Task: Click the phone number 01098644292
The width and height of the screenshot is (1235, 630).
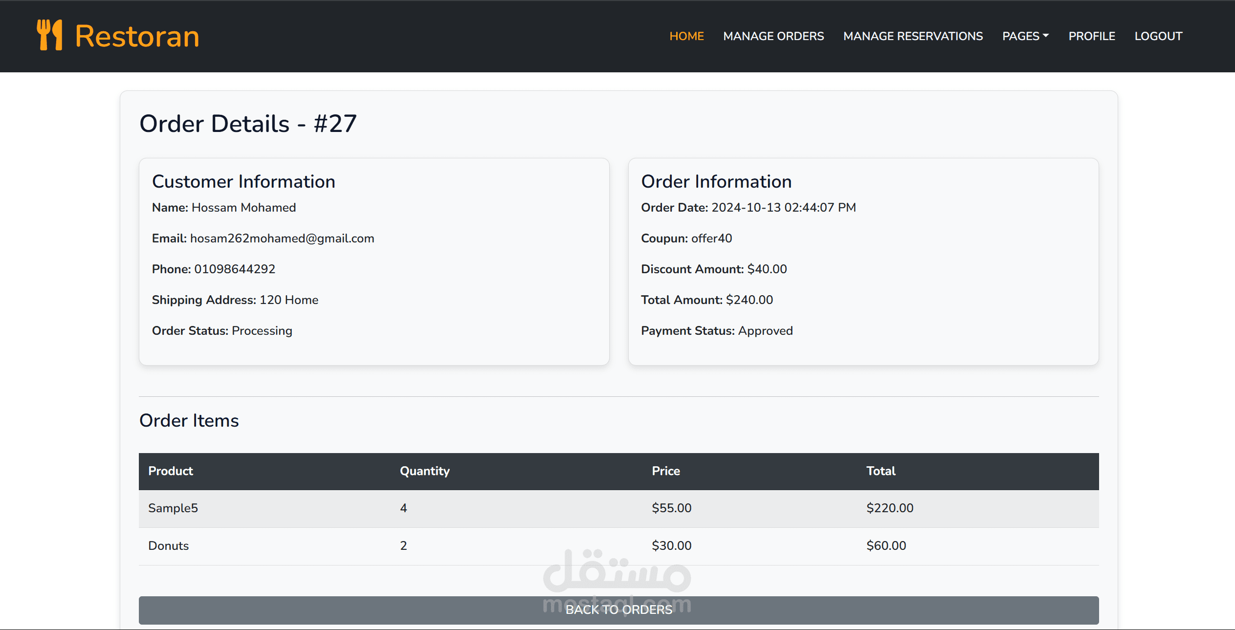Action: [235, 269]
